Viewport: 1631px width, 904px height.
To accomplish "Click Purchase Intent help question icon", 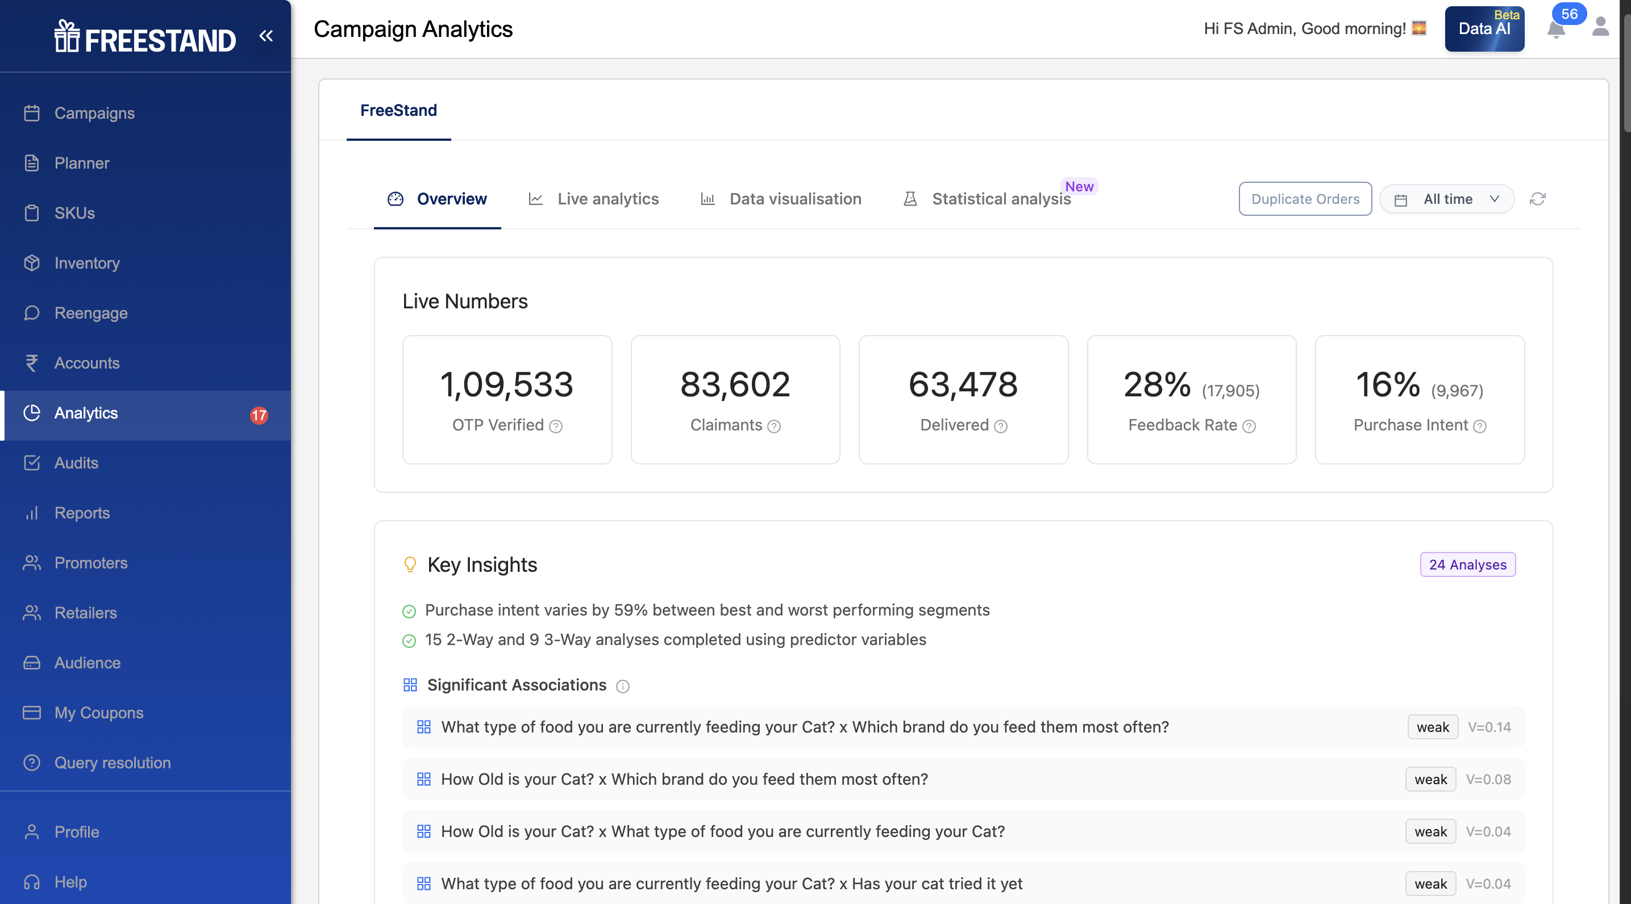I will (x=1480, y=426).
